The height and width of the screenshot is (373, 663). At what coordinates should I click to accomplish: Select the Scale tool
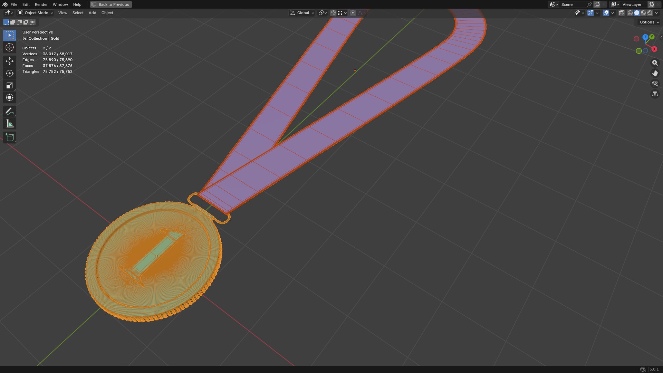[x=10, y=85]
